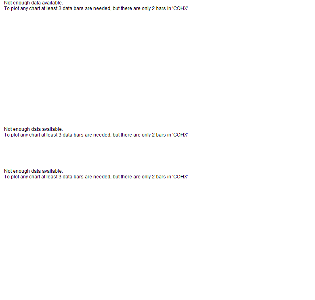Click 'COHX' symbol in the first pane message
Screen dimensions: 315x300
click(180, 8)
